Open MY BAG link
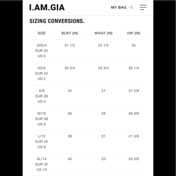176x176 pixels. coord(119,7)
